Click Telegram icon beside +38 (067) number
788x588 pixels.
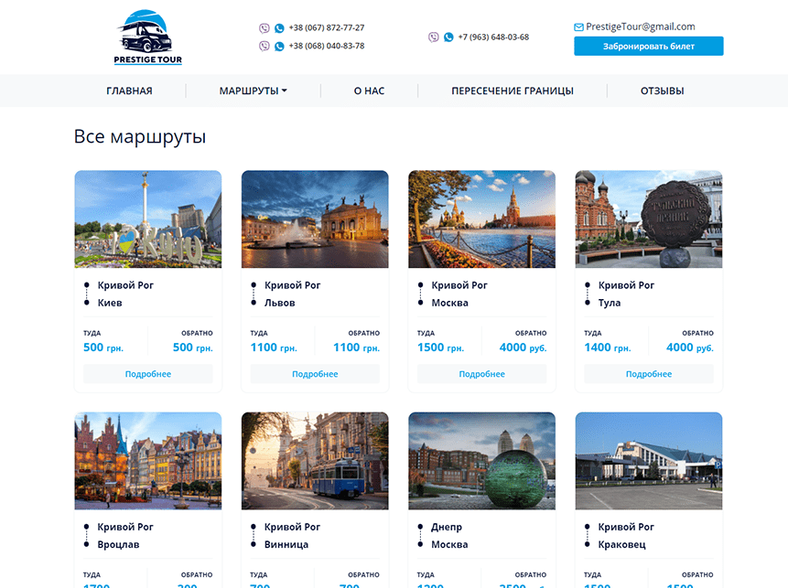(279, 28)
